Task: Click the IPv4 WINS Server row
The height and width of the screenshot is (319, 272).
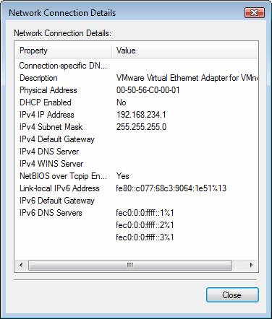Action: point(137,164)
